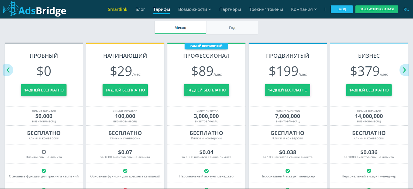Start 14 days free on ПРОБНЫЙ plan
The image size is (413, 189).
click(44, 90)
